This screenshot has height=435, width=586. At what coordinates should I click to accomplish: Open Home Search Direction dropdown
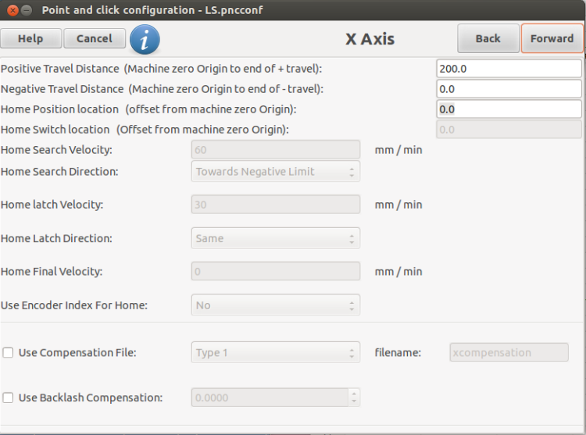pyautogui.click(x=276, y=171)
